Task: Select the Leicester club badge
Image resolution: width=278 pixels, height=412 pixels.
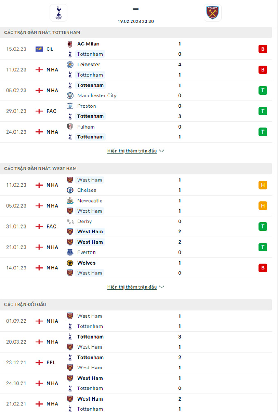Action: point(70,65)
